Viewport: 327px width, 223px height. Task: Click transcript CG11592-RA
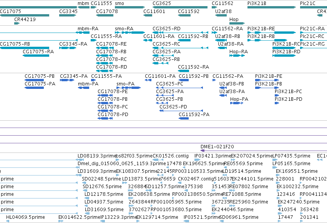183,71
